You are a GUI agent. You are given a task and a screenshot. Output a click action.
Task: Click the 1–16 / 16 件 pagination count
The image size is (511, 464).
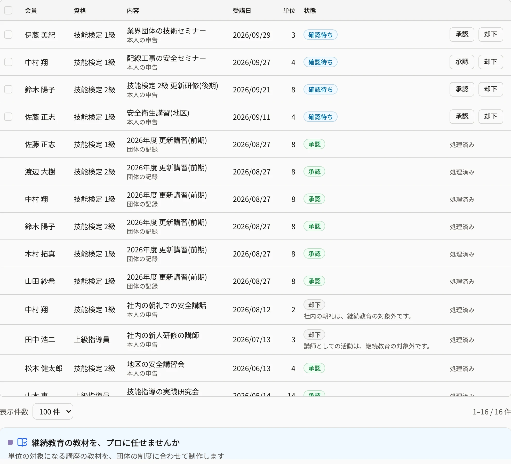492,412
